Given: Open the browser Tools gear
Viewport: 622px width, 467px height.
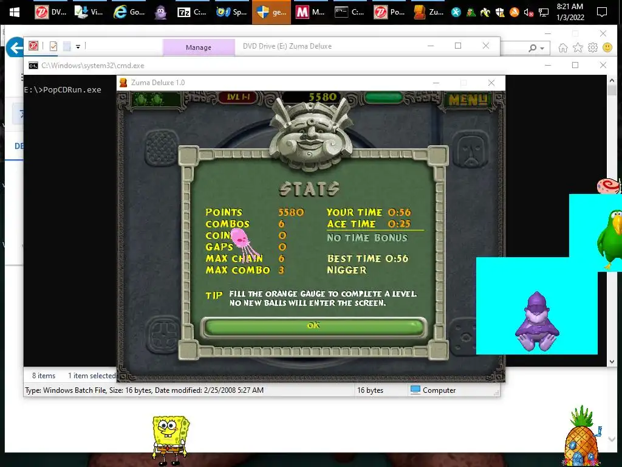Looking at the screenshot, I should point(593,47).
